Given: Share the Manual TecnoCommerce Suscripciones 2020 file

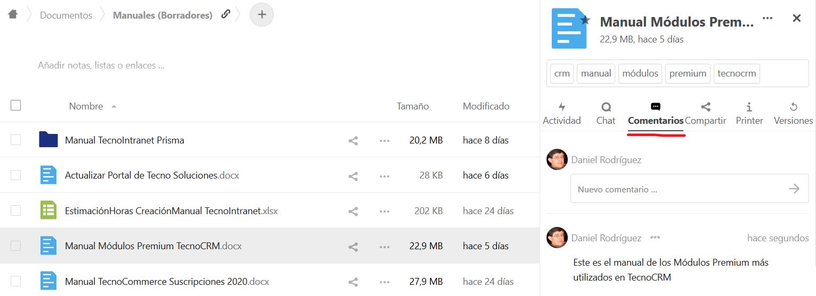Looking at the screenshot, I should pyautogui.click(x=353, y=282).
